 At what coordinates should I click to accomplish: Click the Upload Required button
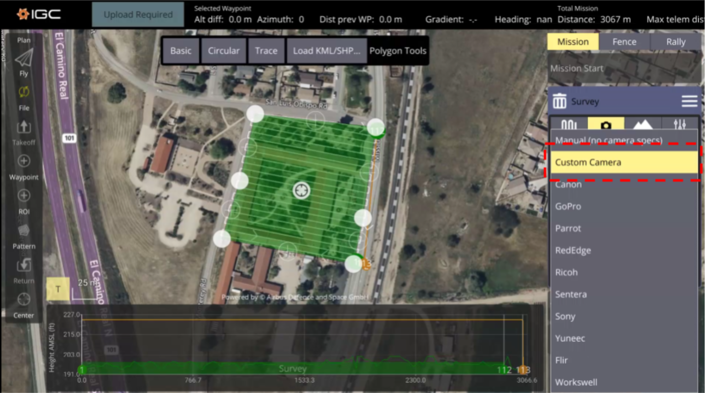point(138,15)
